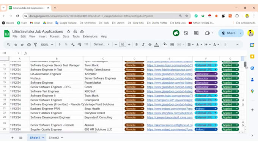Open the Insert menu
258x145 pixels.
pos(42,36)
